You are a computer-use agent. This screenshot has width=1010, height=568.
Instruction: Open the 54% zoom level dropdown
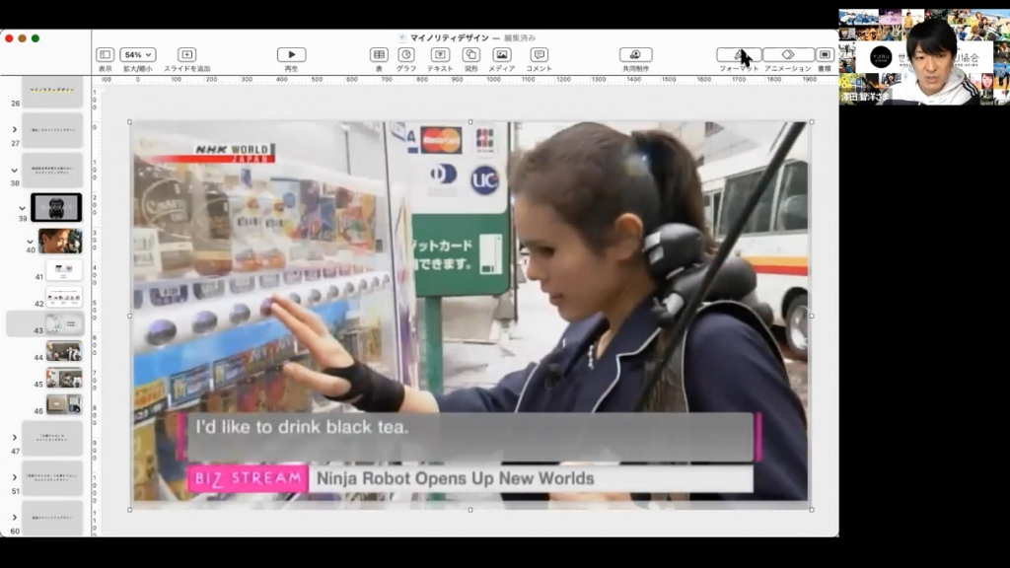[138, 55]
